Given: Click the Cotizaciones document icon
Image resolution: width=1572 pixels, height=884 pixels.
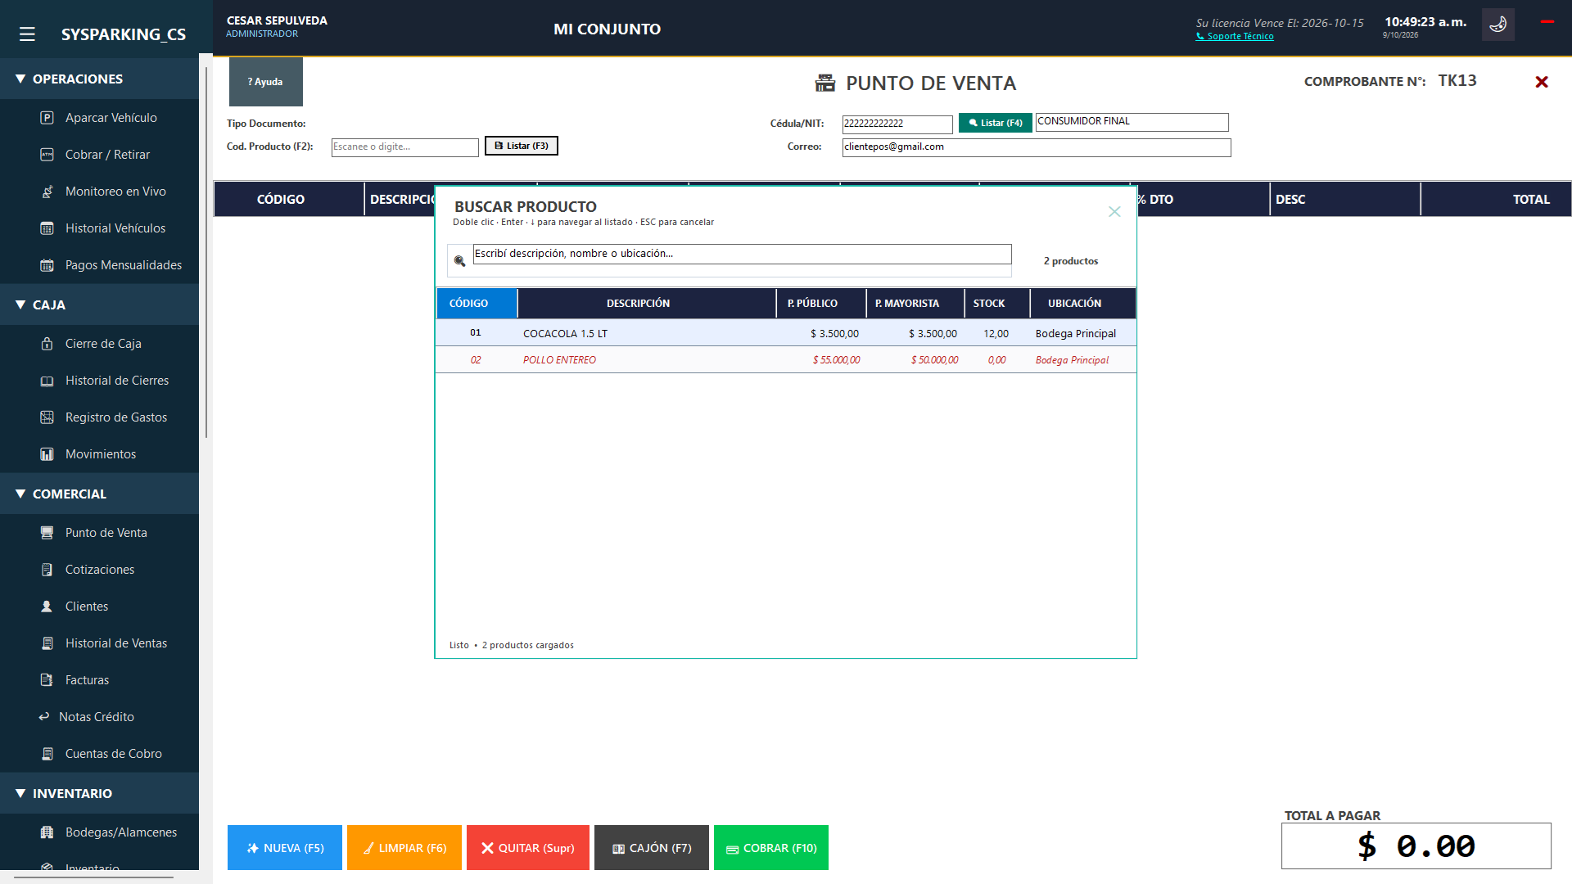Looking at the screenshot, I should coord(47,570).
